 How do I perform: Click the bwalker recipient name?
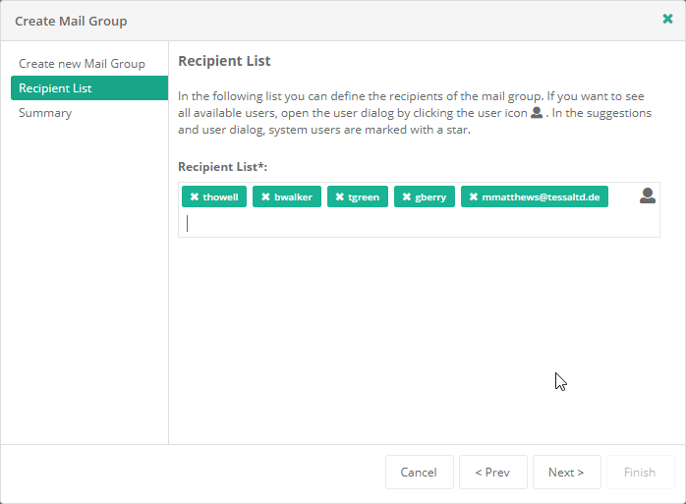[x=293, y=197]
